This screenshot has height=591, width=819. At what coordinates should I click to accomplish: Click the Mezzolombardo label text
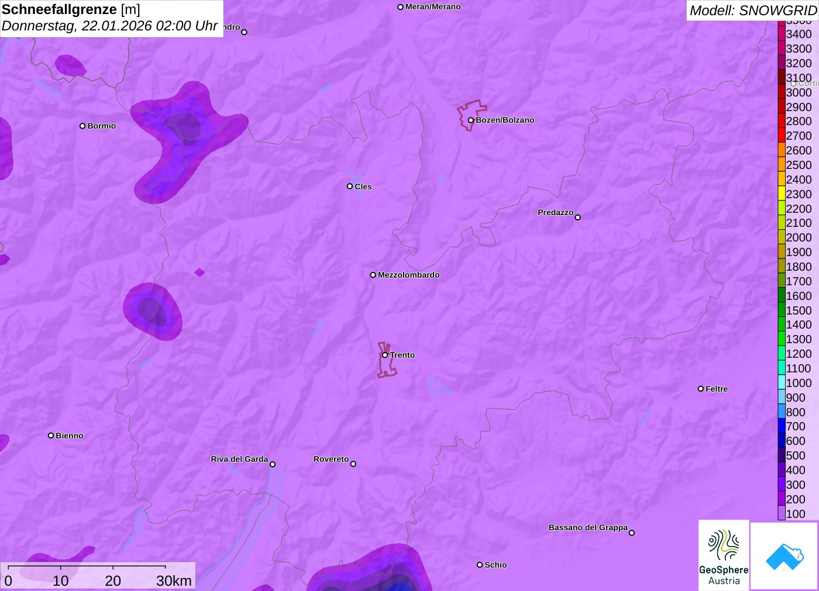pos(409,275)
